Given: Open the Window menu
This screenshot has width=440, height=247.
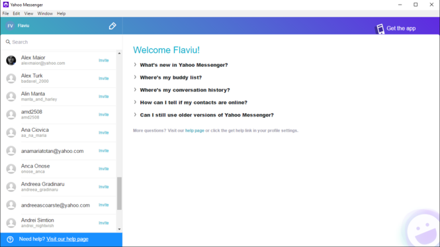Looking at the screenshot, I should (x=45, y=13).
